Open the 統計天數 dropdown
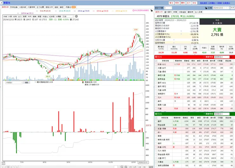This screenshot has width=235, height=168. click(168, 8)
